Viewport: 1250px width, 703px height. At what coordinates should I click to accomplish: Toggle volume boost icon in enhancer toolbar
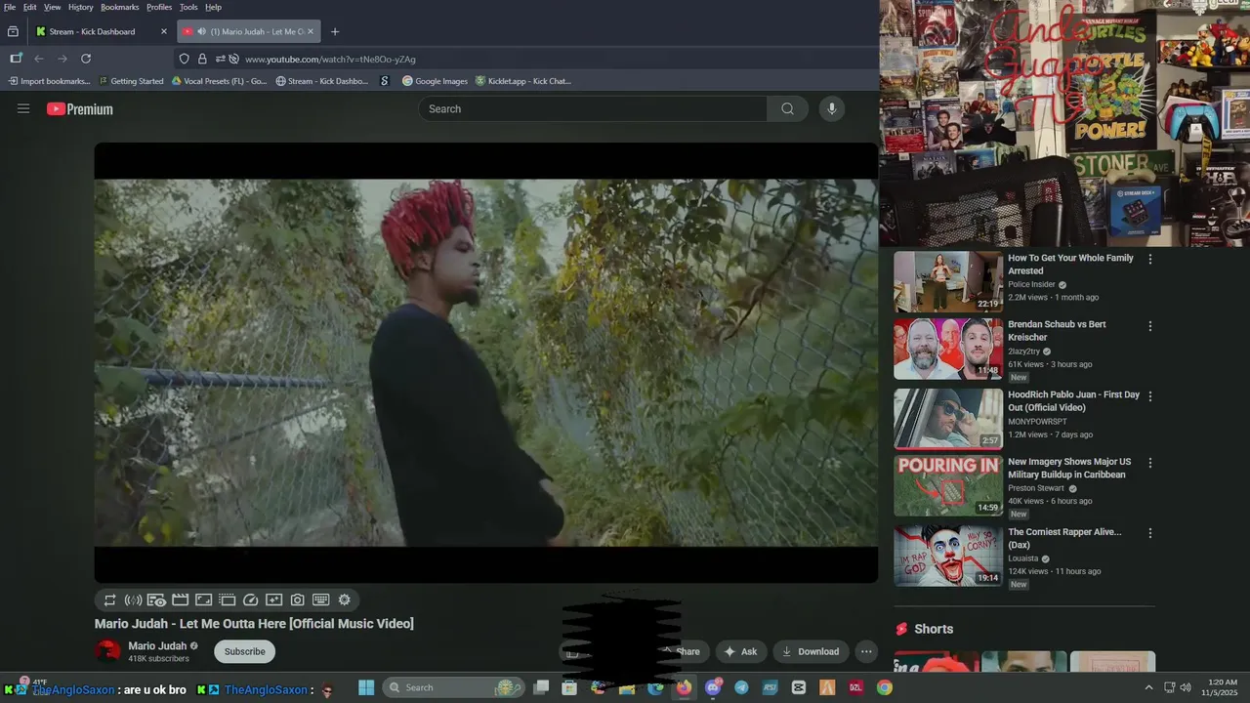134,600
